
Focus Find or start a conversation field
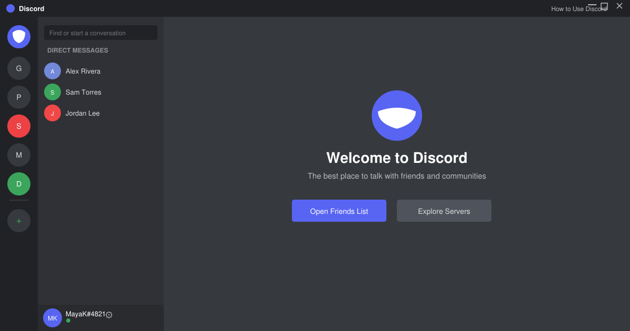tap(101, 33)
